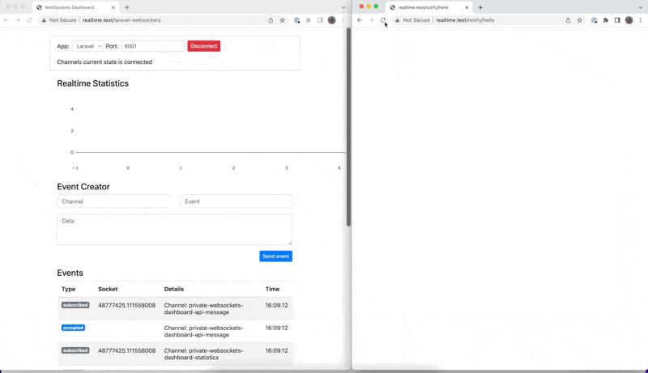Share the left window page

(271, 20)
